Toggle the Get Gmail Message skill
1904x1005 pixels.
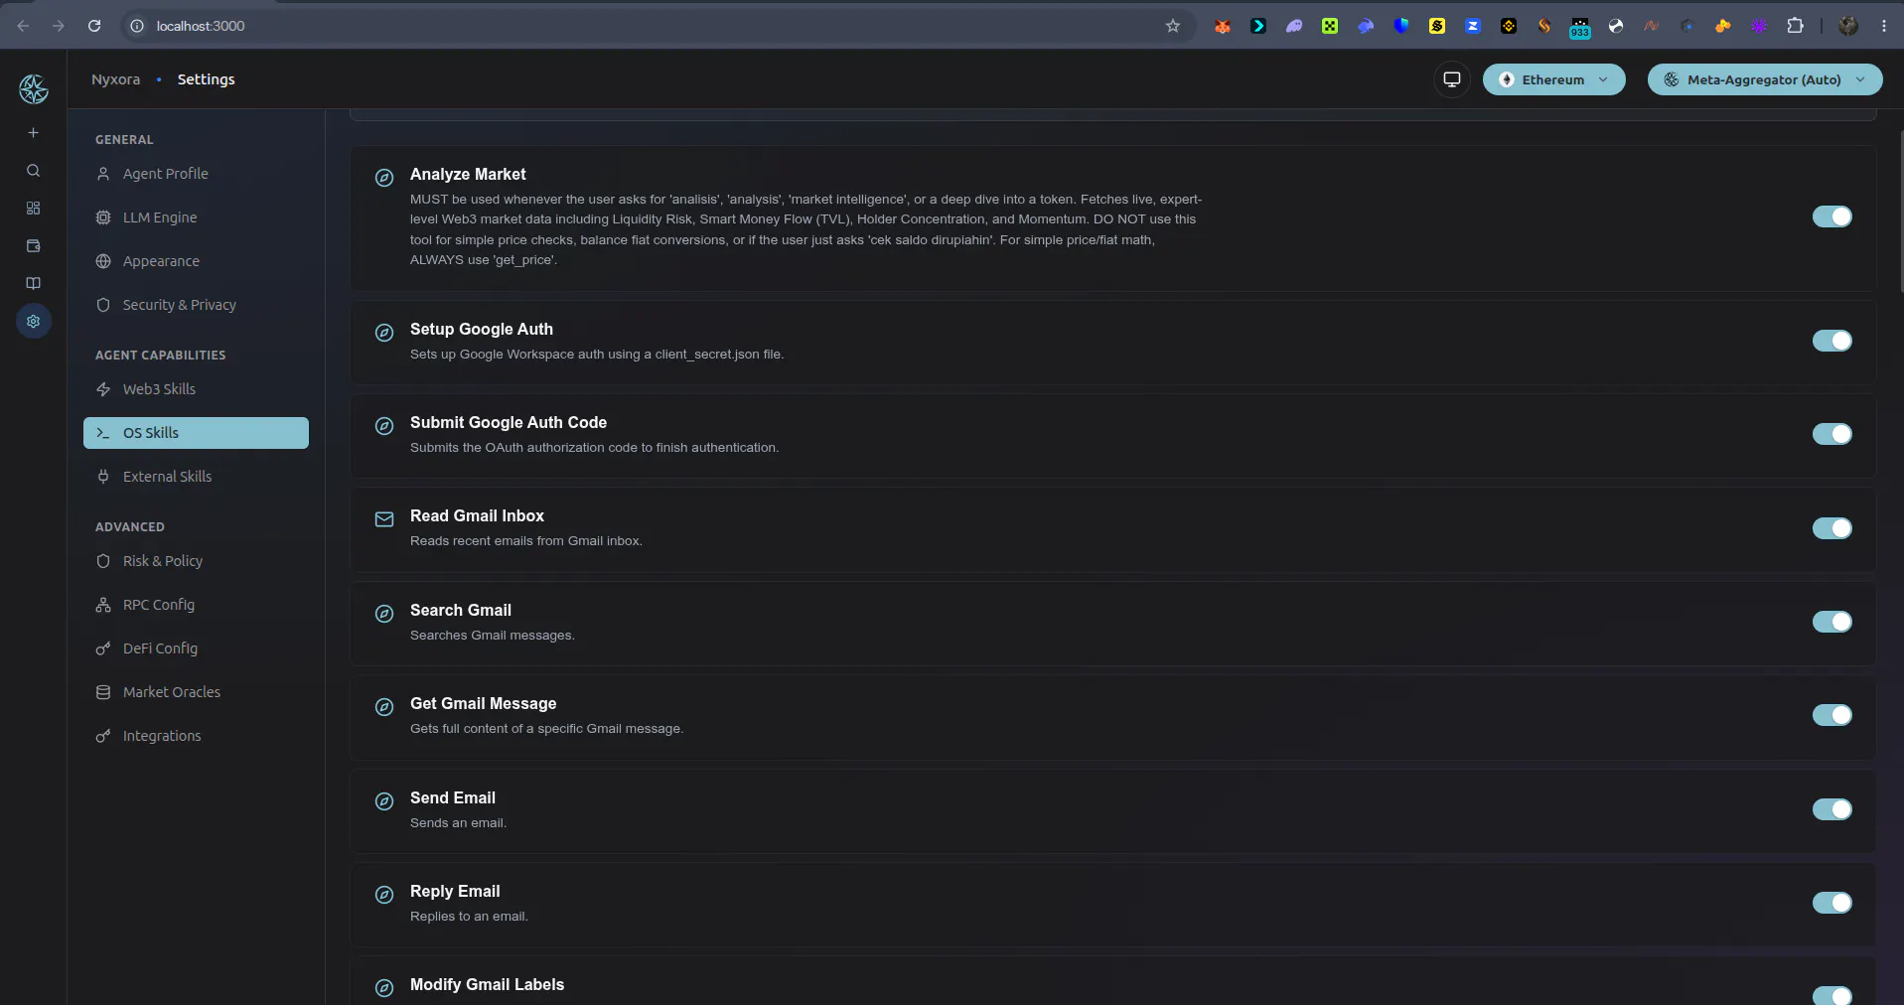1832,715
